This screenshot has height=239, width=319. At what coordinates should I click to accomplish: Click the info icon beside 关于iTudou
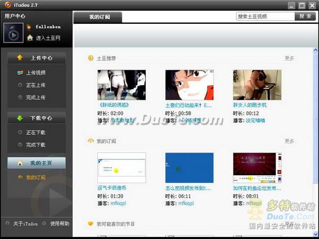coord(7,223)
